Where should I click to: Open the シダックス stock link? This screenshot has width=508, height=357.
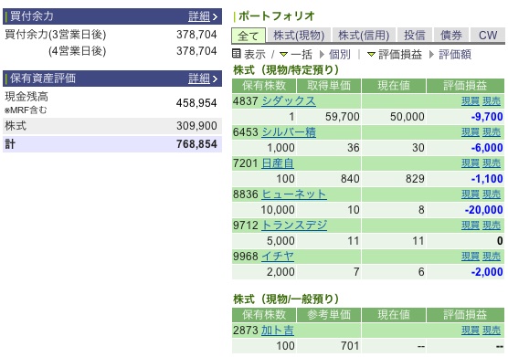pyautogui.click(x=289, y=101)
